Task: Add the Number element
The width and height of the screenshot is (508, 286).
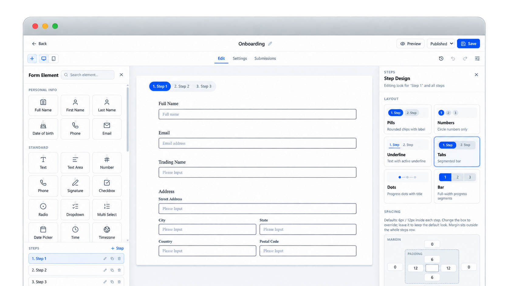Action: coord(107,163)
